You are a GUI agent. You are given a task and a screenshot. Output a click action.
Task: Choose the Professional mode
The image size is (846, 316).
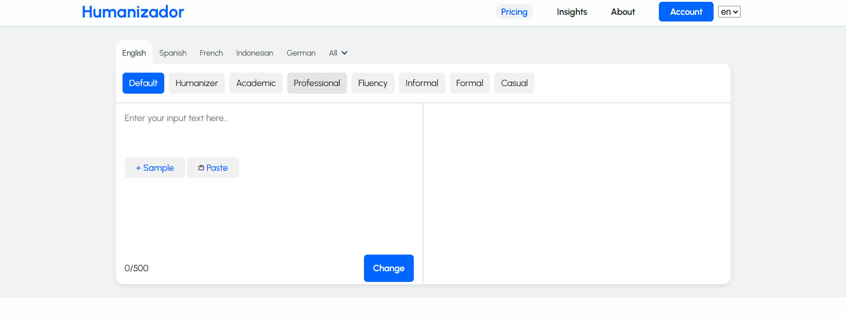click(x=317, y=83)
